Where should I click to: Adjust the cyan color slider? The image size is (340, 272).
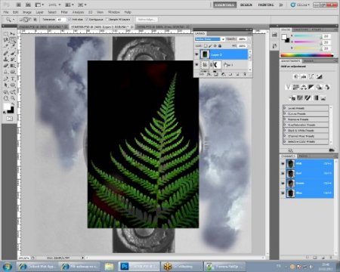point(308,36)
